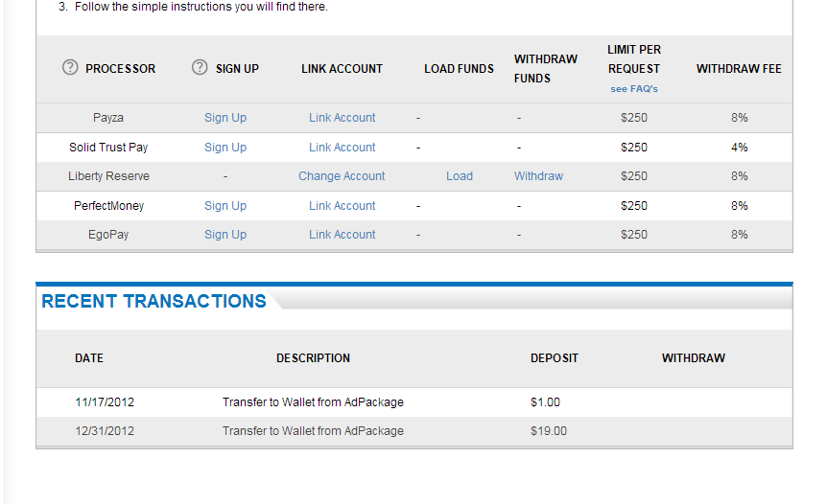Open the see FAQ's link

pos(634,89)
